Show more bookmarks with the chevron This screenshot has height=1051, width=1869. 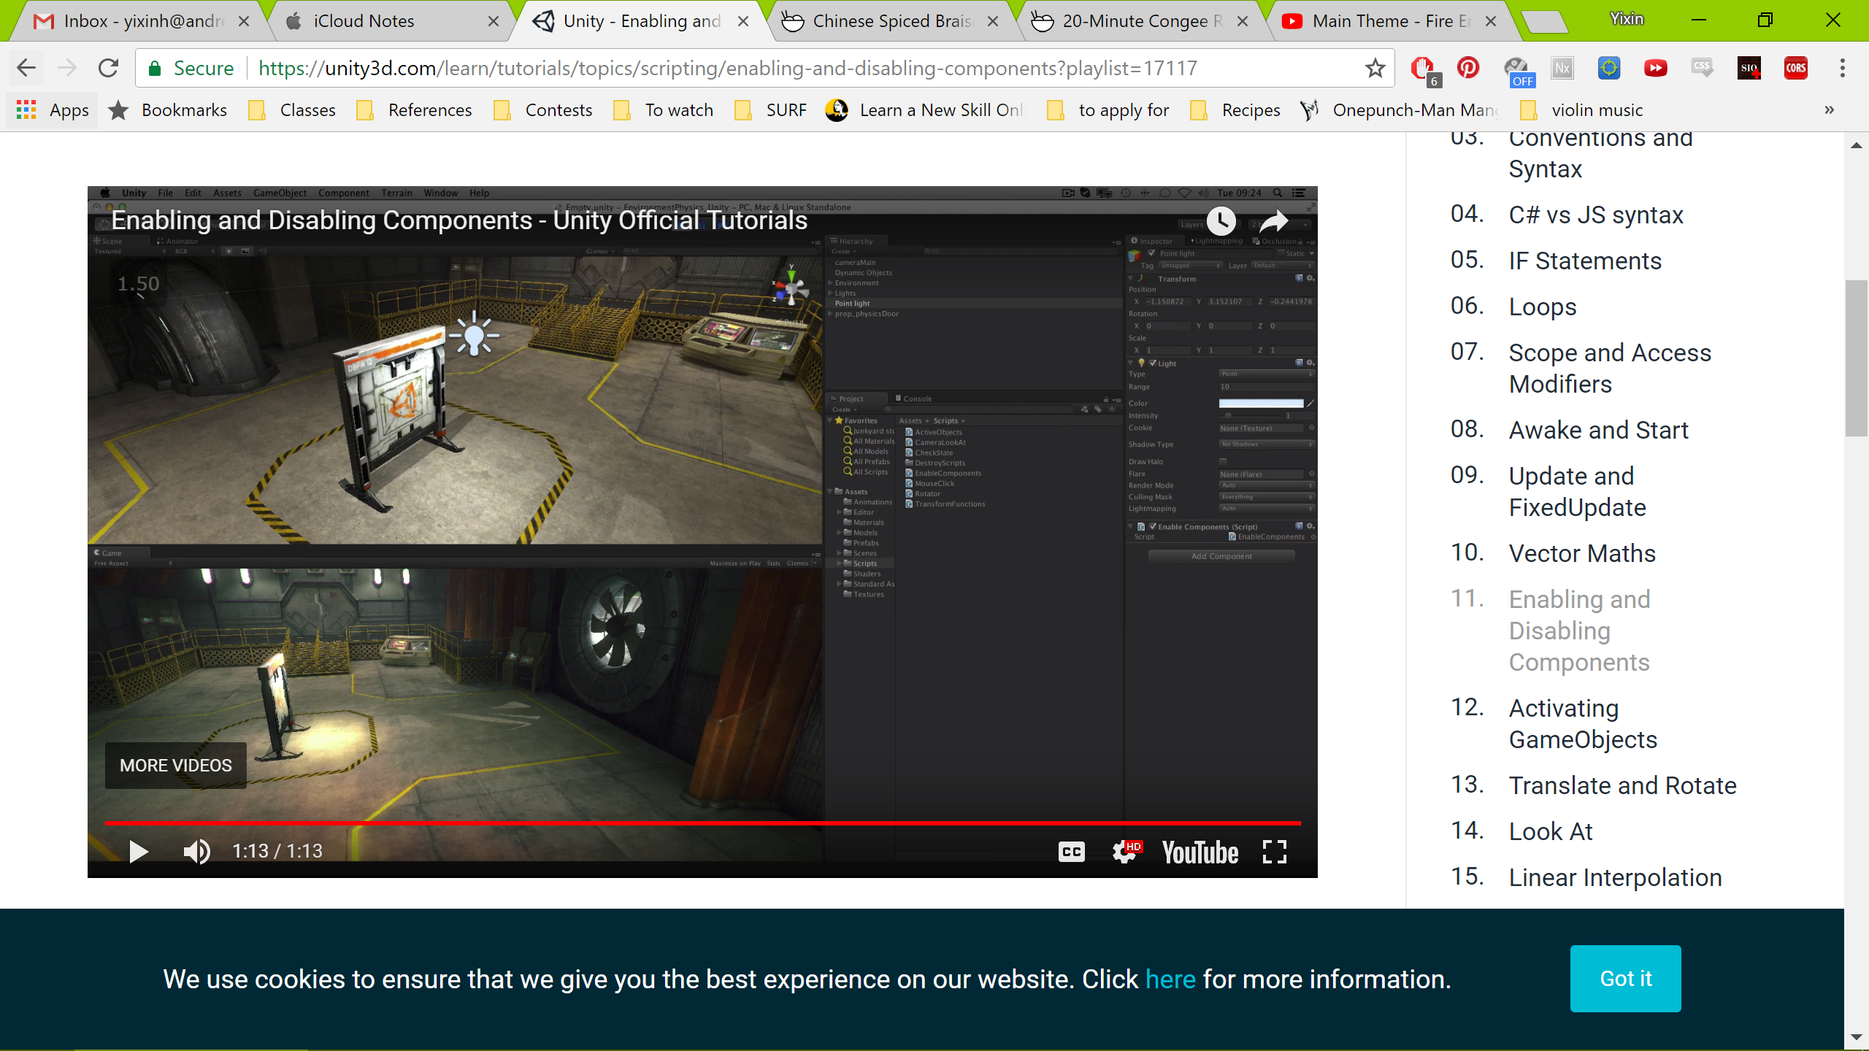[1829, 110]
